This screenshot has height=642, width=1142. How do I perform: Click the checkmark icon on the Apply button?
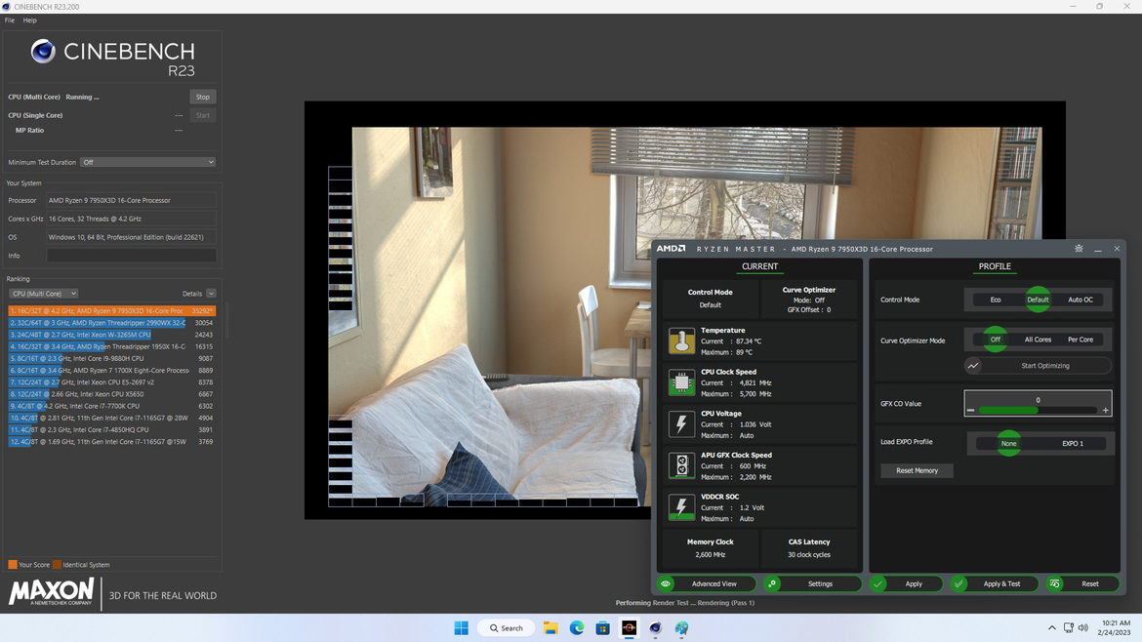click(878, 583)
